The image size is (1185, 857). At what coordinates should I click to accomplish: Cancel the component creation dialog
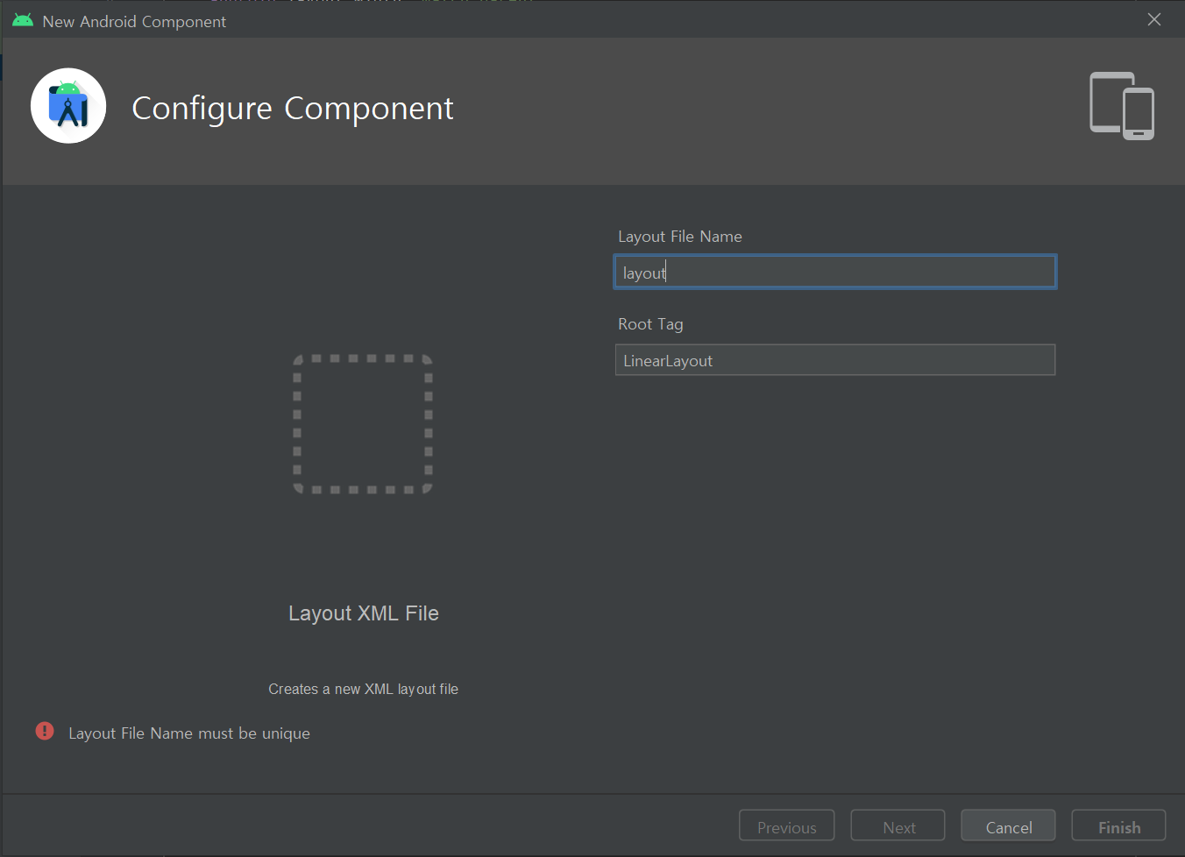(1009, 826)
